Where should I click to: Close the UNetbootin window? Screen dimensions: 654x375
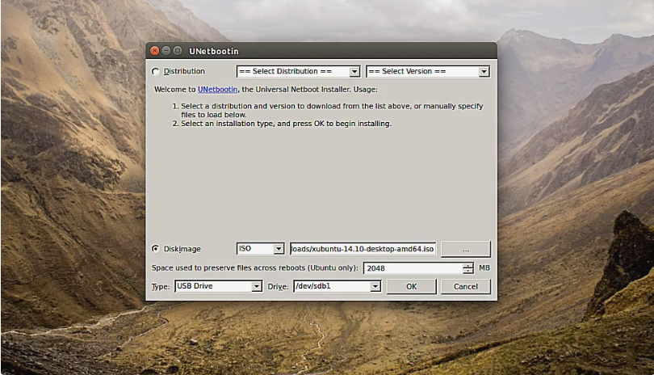pyautogui.click(x=155, y=51)
